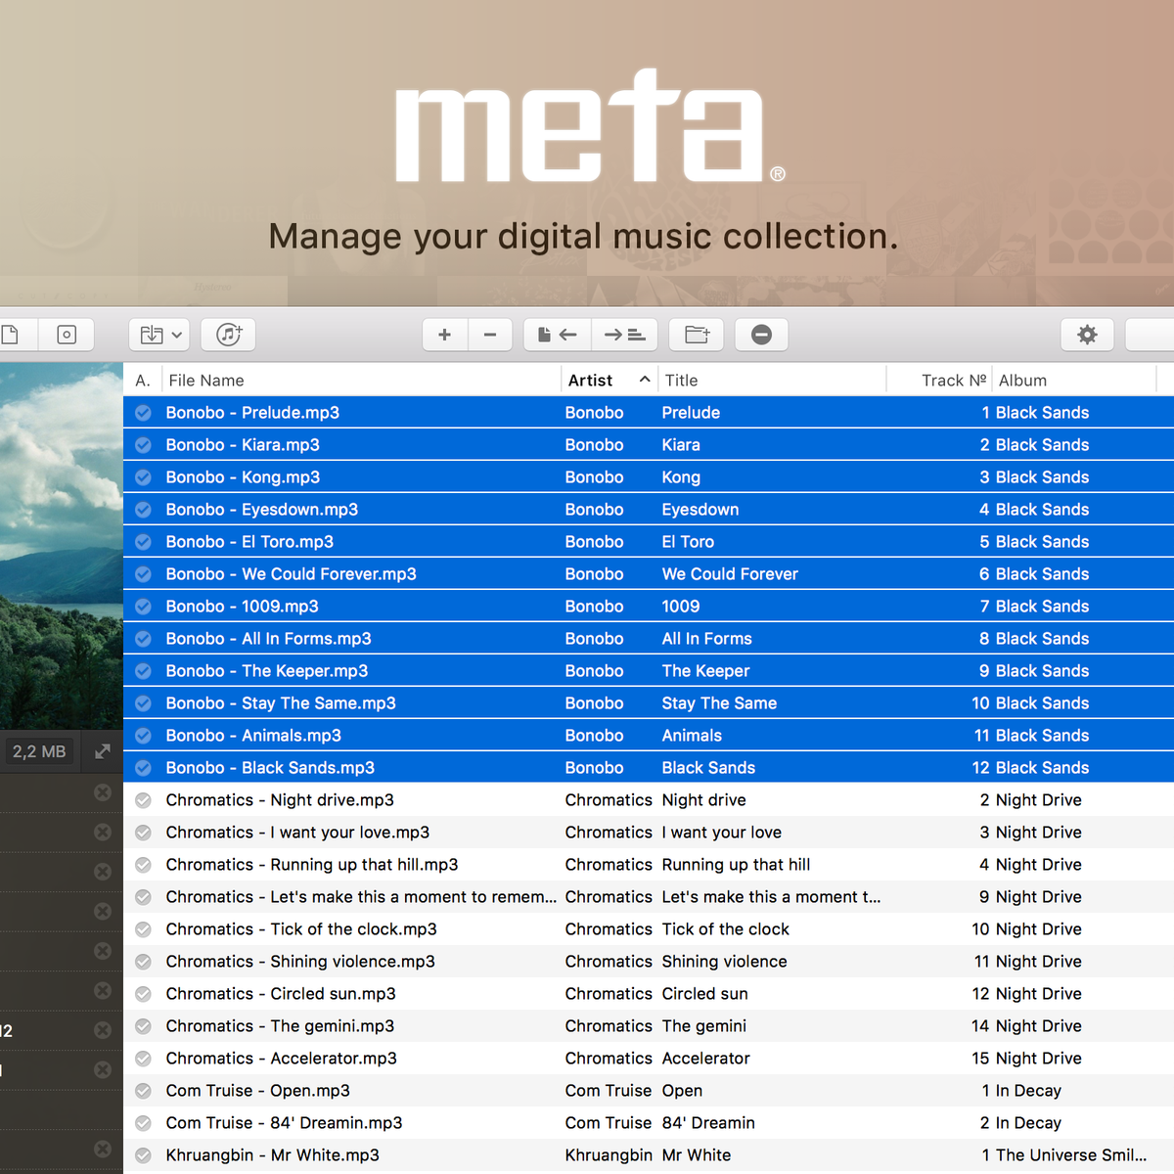The image size is (1174, 1174).
Task: Toggle the checkmark on Com Truise - Open.mp3
Action: (x=143, y=1090)
